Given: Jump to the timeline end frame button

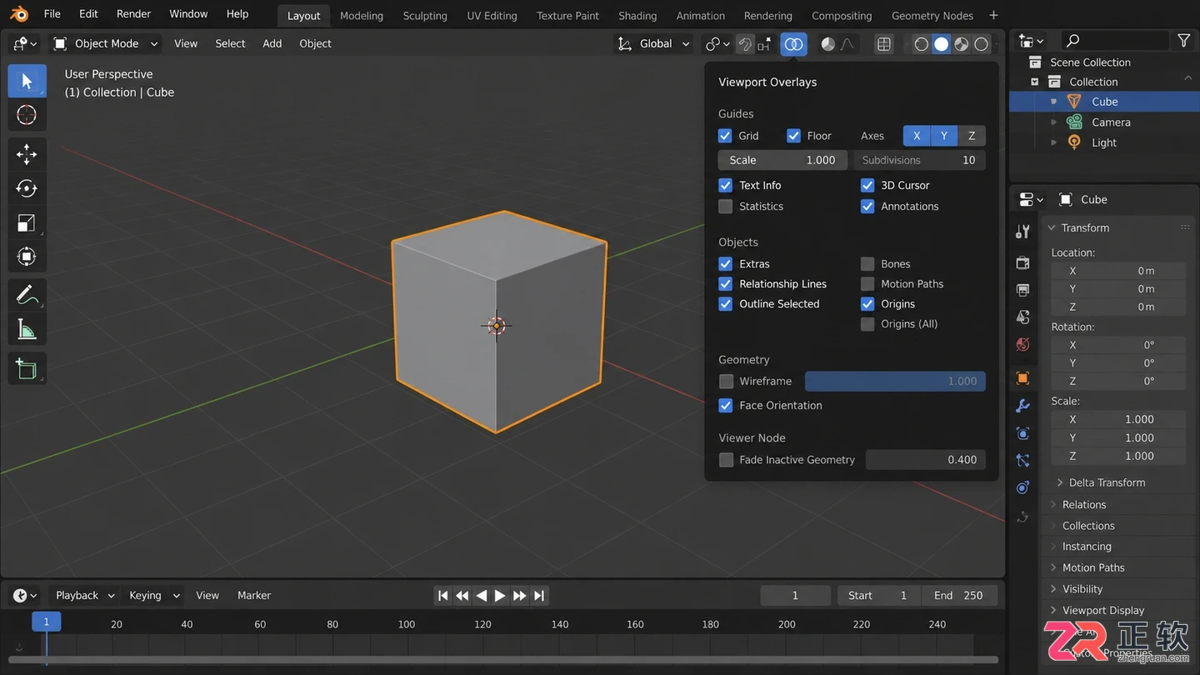Looking at the screenshot, I should click(539, 595).
